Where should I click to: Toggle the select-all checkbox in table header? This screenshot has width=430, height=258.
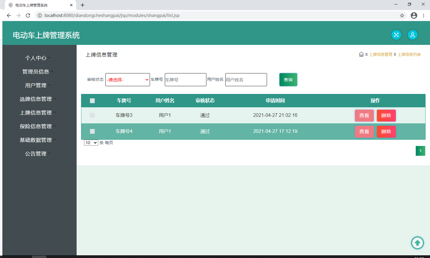point(92,101)
